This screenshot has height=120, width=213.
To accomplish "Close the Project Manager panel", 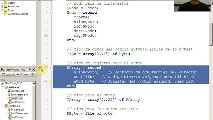I will coord(33,70).
